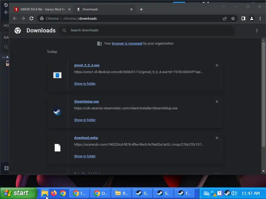This screenshot has width=266, height=199.
Task: Click the network warning tray icon
Action: pos(214,193)
